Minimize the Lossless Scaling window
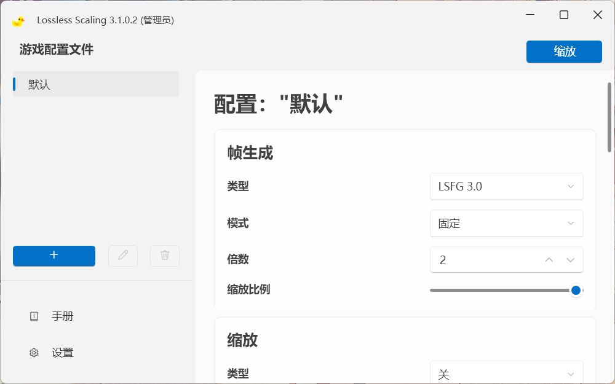Viewport: 615px width, 384px height. point(530,15)
